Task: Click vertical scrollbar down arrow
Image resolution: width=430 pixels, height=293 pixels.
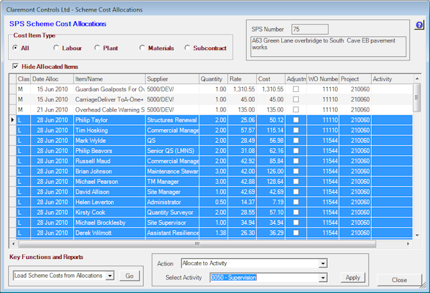Action: click(417, 235)
